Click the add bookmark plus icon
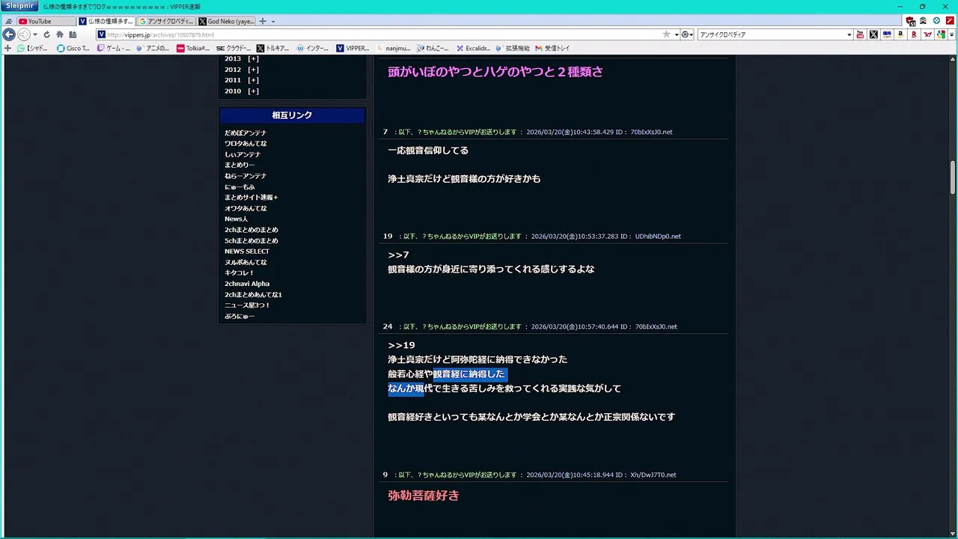This screenshot has height=539, width=958. (8, 48)
